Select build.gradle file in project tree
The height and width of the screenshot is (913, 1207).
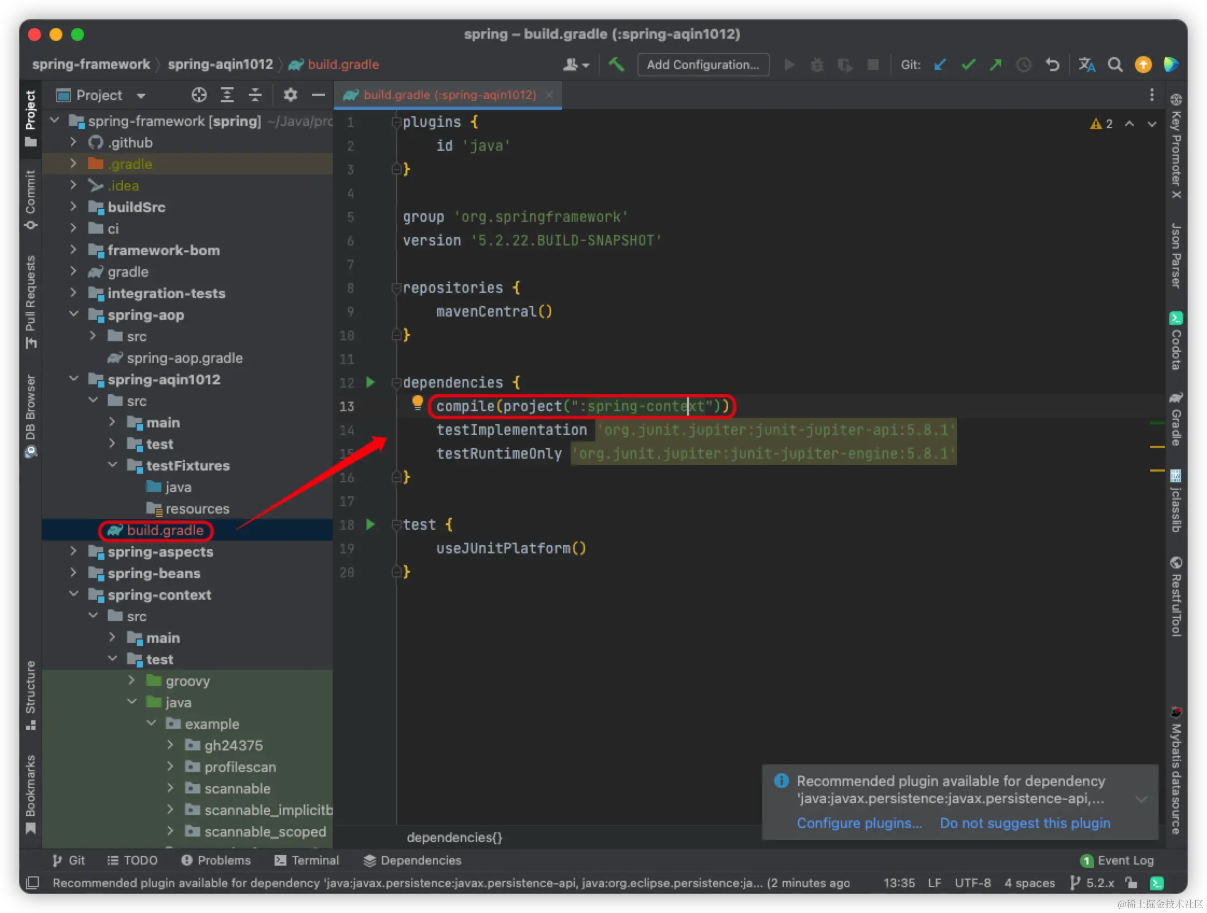pyautogui.click(x=165, y=530)
